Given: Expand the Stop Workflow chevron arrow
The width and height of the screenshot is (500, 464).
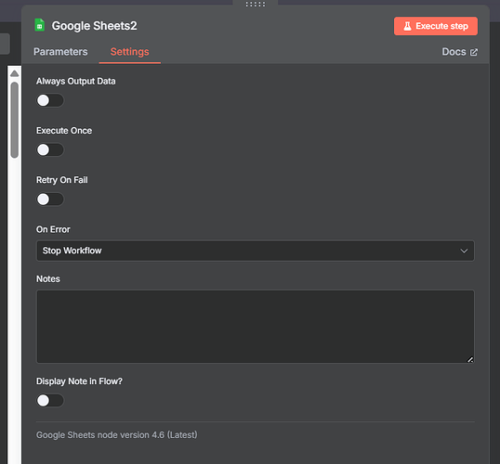Looking at the screenshot, I should click(464, 251).
